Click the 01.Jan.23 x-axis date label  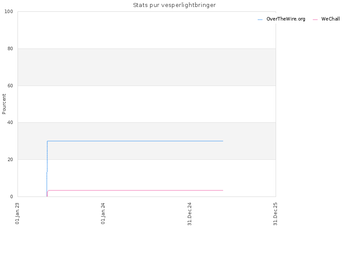17,214
